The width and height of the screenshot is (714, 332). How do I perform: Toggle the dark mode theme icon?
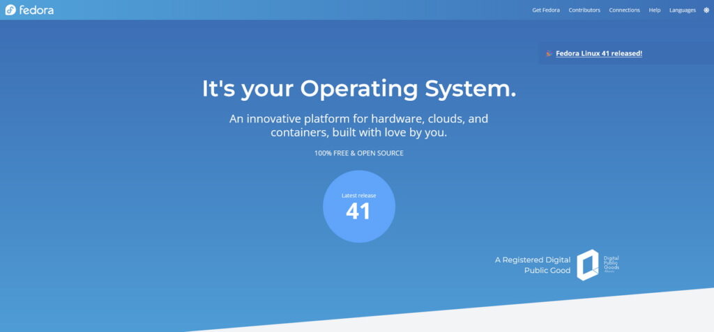(x=706, y=10)
